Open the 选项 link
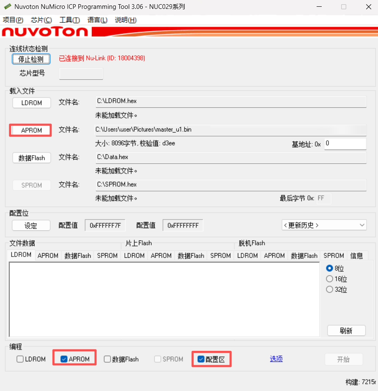Image resolution: width=378 pixels, height=391 pixels. click(276, 359)
